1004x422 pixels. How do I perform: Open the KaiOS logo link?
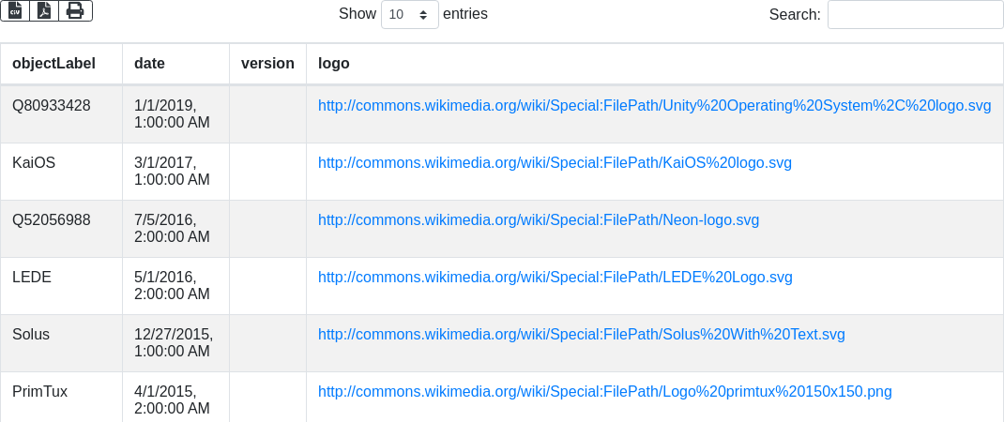(x=555, y=163)
